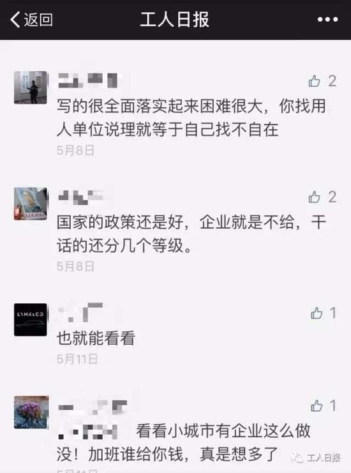Image resolution: width=351 pixels, height=473 pixels.
Task: Tap the 5月11日 date under 也就能看看
Action: [x=77, y=359]
